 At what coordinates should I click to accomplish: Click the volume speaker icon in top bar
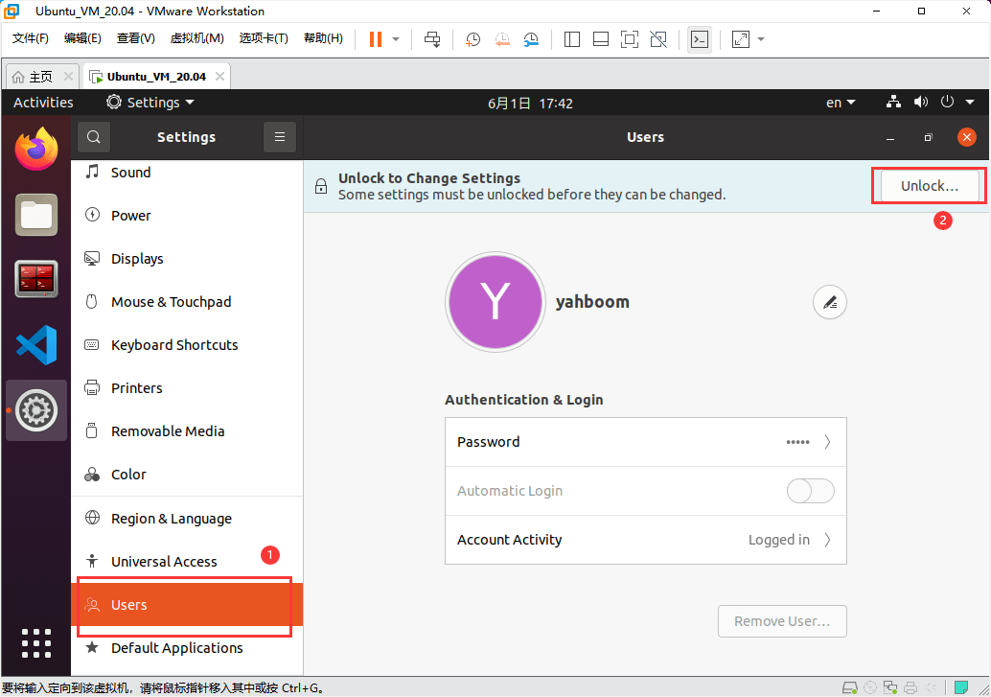coord(921,102)
